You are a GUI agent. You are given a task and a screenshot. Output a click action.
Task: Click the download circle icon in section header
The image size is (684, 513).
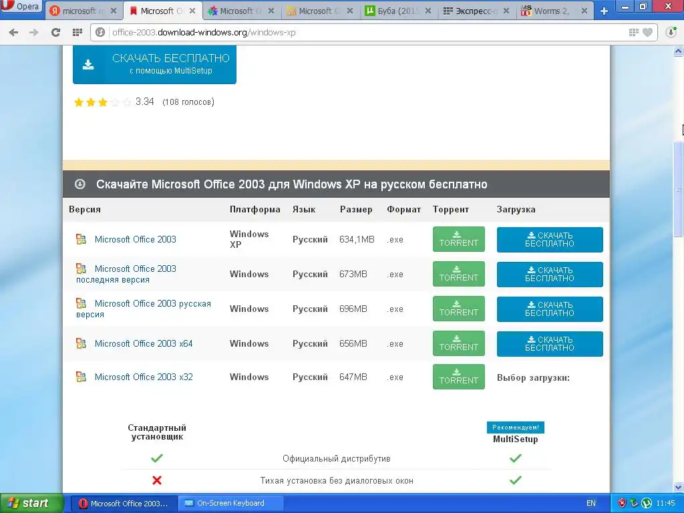[x=80, y=184]
